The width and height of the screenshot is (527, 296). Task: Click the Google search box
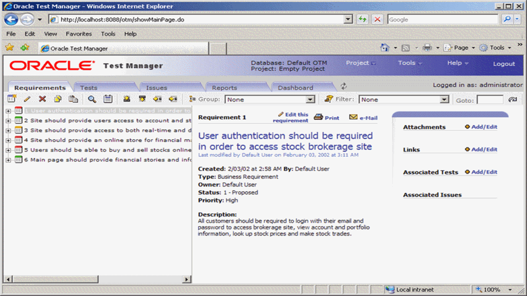443,20
